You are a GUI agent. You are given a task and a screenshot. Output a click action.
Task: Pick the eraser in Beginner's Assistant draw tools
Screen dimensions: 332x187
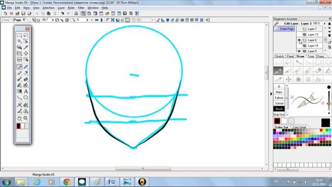click(x=318, y=71)
